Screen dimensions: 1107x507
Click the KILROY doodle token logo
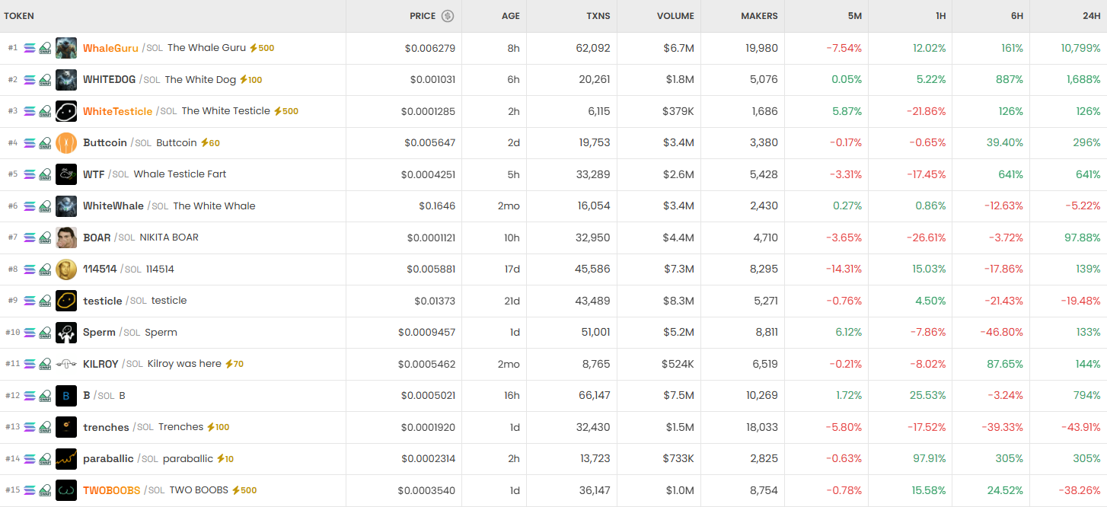tap(66, 364)
